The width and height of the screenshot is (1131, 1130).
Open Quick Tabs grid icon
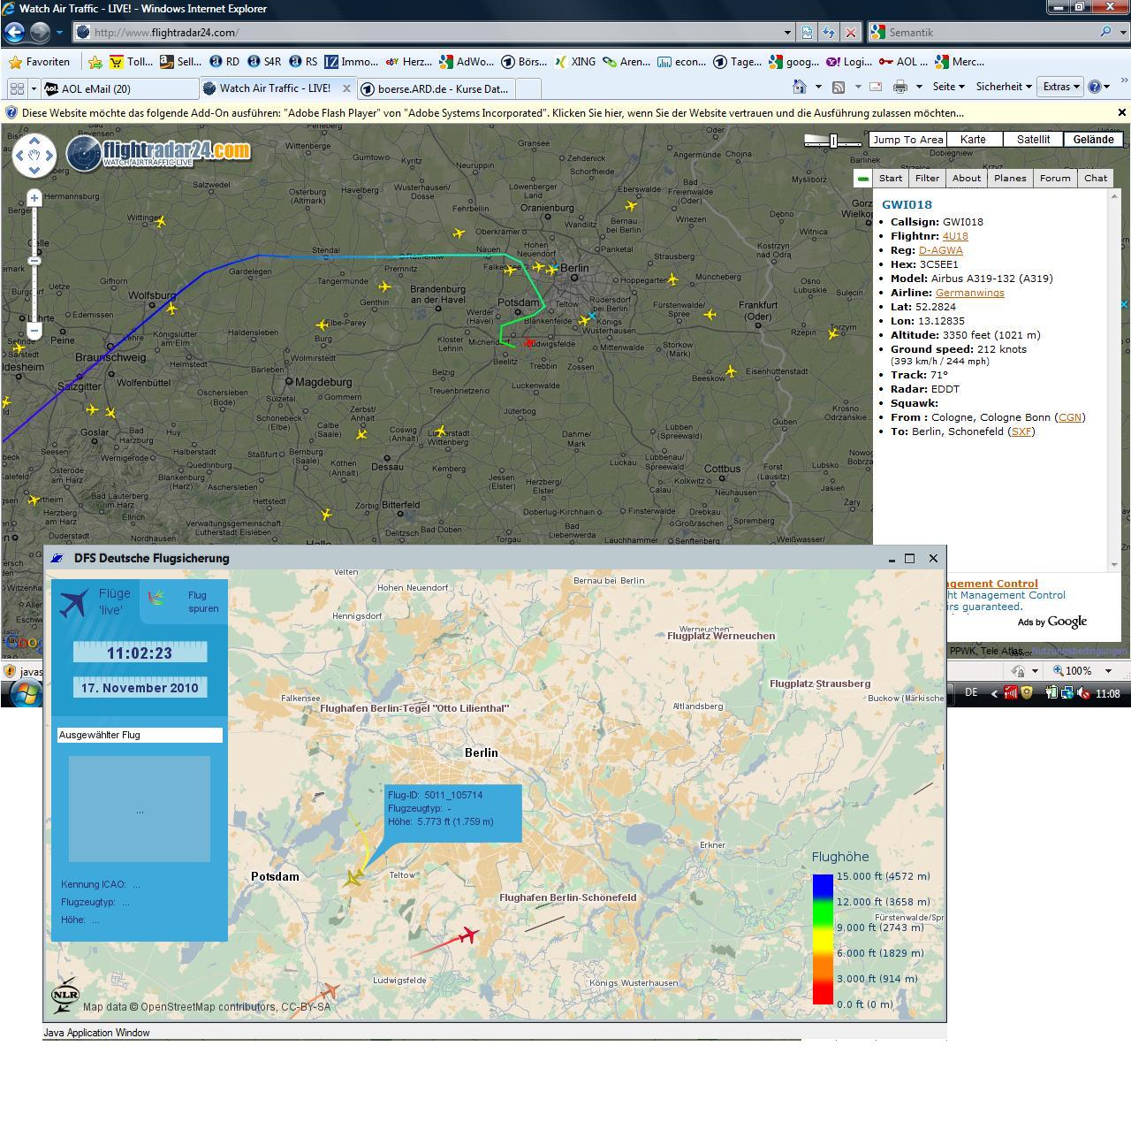(x=16, y=88)
